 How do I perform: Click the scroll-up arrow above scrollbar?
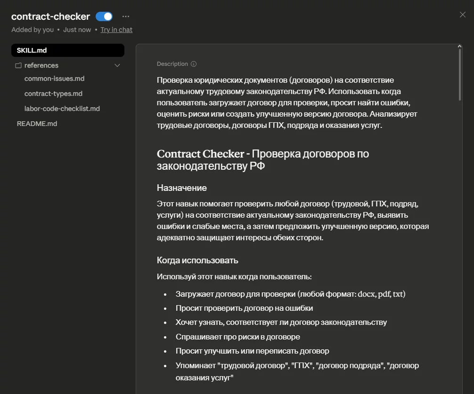pyautogui.click(x=460, y=47)
